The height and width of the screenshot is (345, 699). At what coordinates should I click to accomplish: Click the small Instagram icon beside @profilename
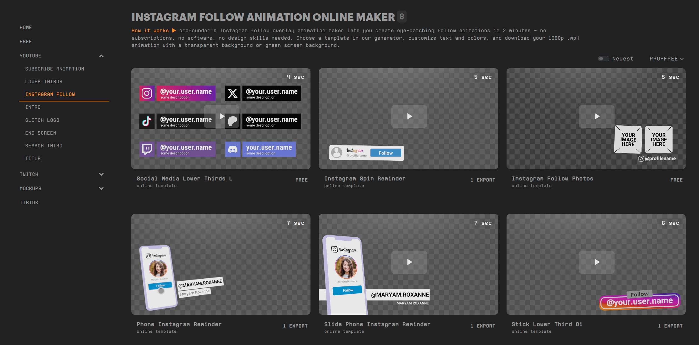[x=641, y=159]
